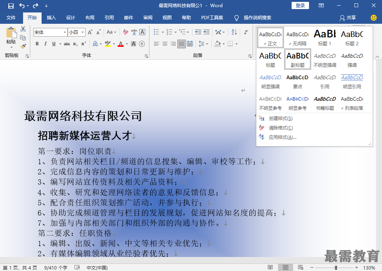
Task: Align text to the left
Action: [157, 44]
